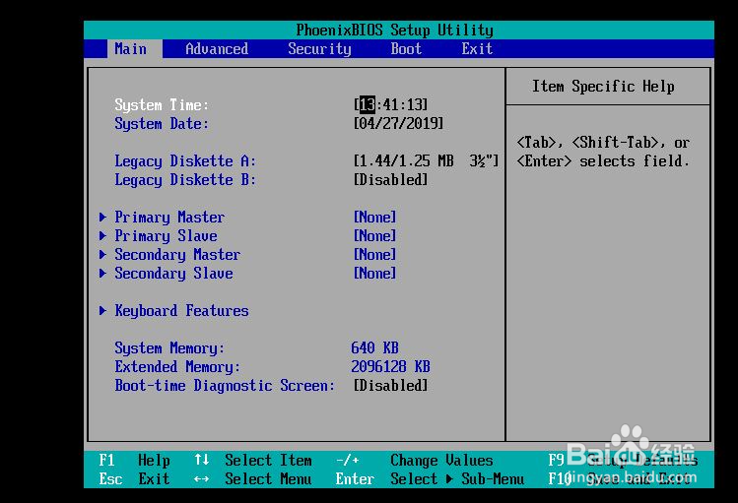Image resolution: width=738 pixels, height=503 pixels.
Task: Click the Legacy Diskette B label
Action: [x=185, y=180]
